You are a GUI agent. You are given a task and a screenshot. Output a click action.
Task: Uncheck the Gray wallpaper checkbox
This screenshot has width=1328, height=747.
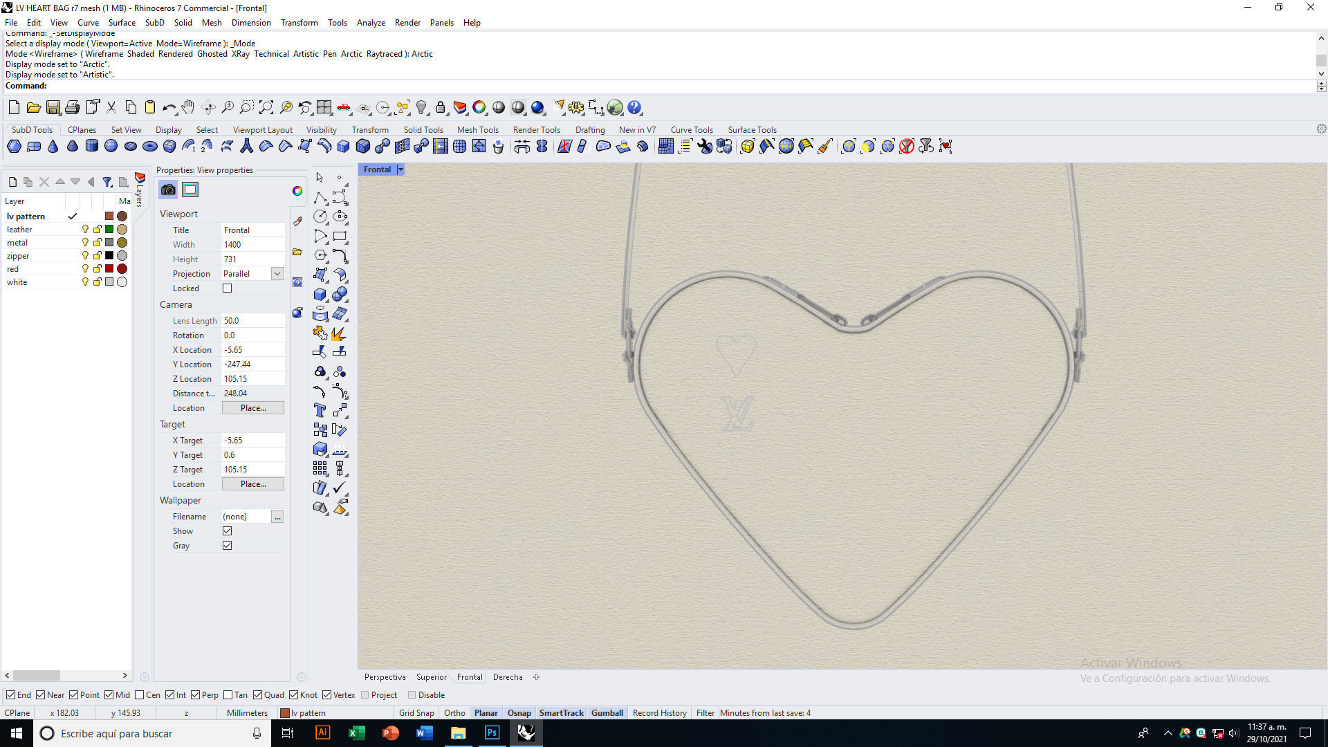(227, 546)
